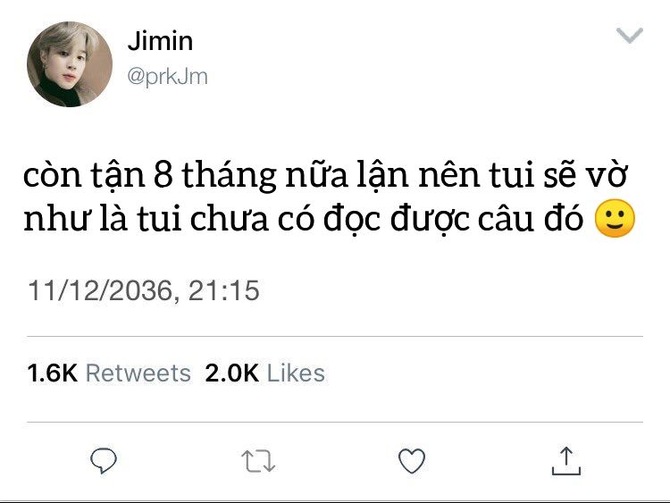
Task: Like the tweet with the heart icon
Action: coord(412,461)
